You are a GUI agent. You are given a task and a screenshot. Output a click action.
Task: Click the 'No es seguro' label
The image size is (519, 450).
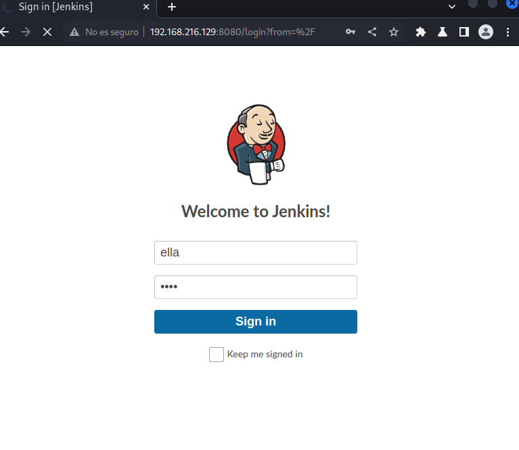click(x=112, y=32)
